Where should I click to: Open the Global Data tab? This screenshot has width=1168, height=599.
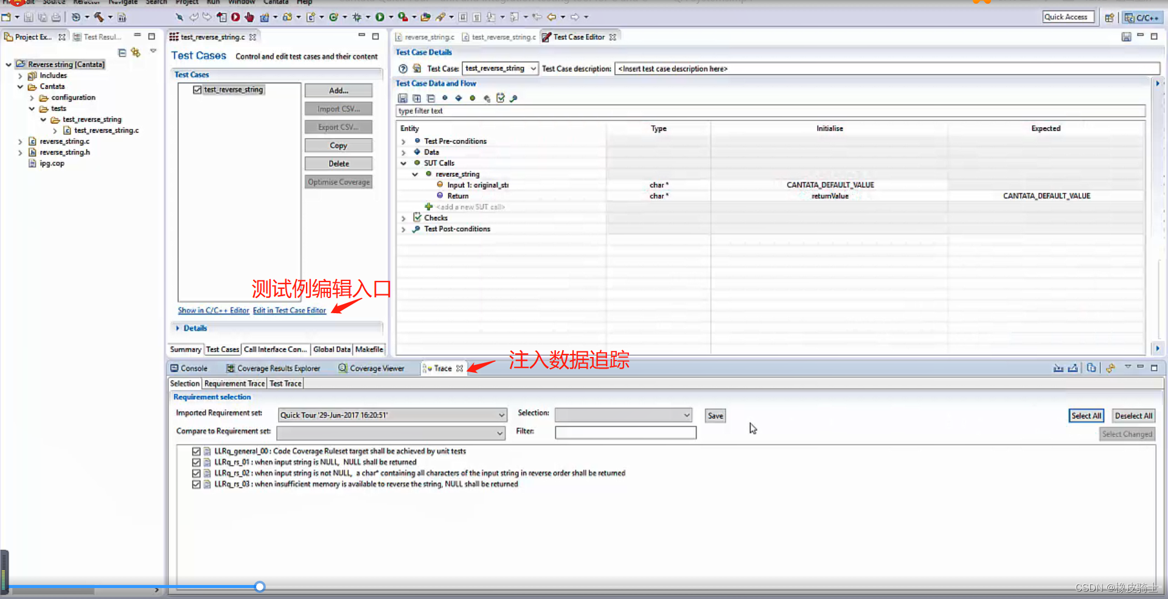tap(332, 350)
